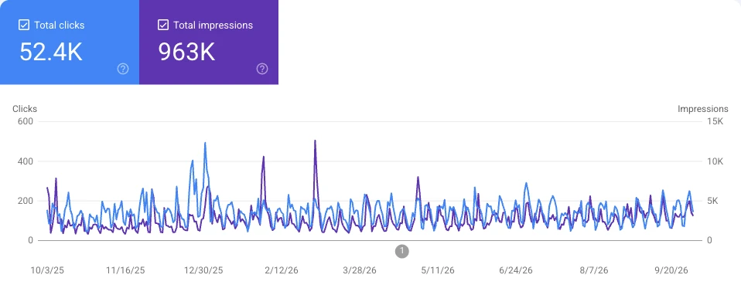Uncheck the Total clicks checkbox
Viewport: 741px width, 285px height.
click(x=24, y=25)
